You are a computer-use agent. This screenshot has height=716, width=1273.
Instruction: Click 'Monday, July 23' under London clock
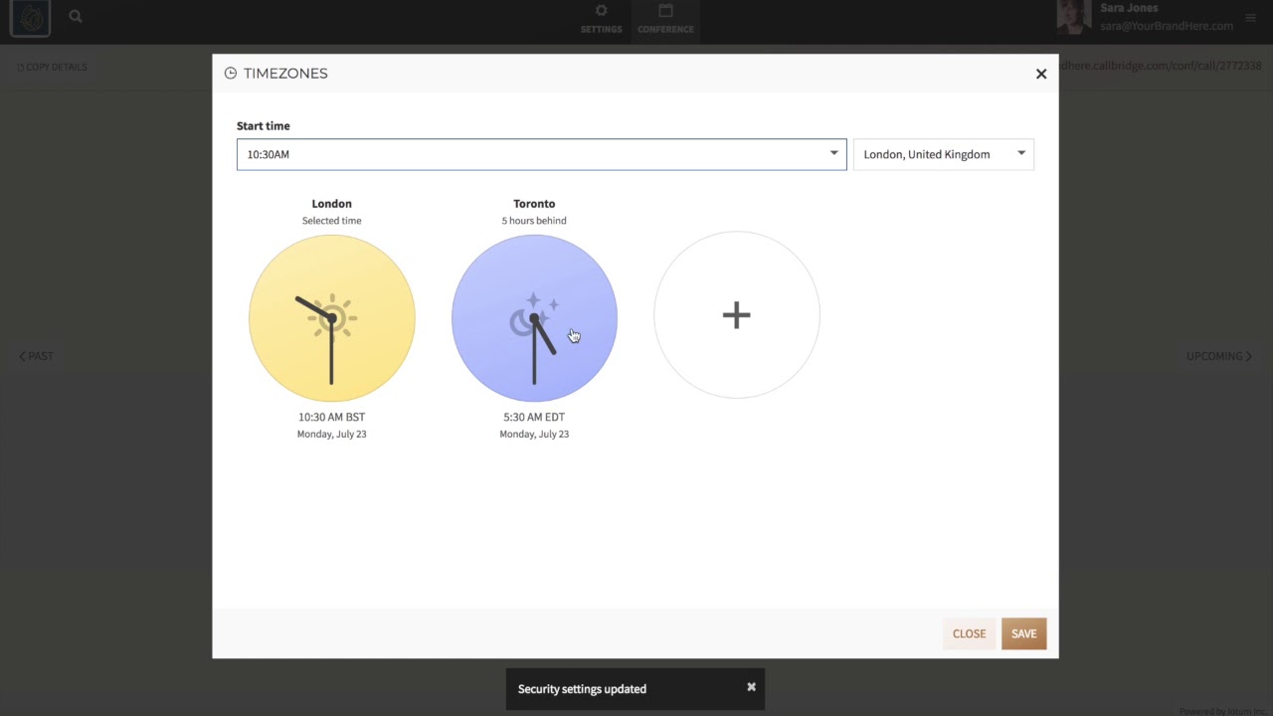pos(332,434)
